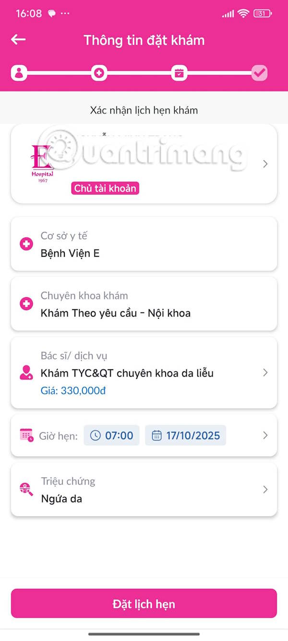Click the Khám TYC&QT chuyên khoa da liễu service
This screenshot has width=288, height=641.
pos(129,373)
